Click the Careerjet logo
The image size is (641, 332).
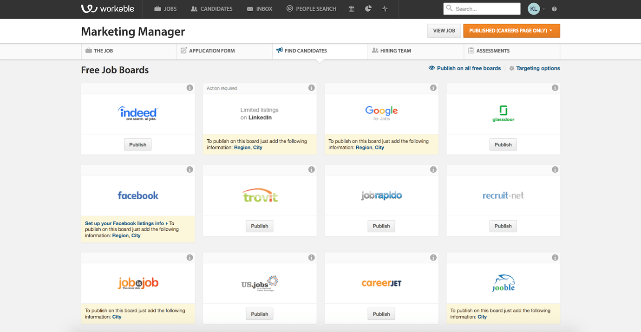click(x=381, y=282)
